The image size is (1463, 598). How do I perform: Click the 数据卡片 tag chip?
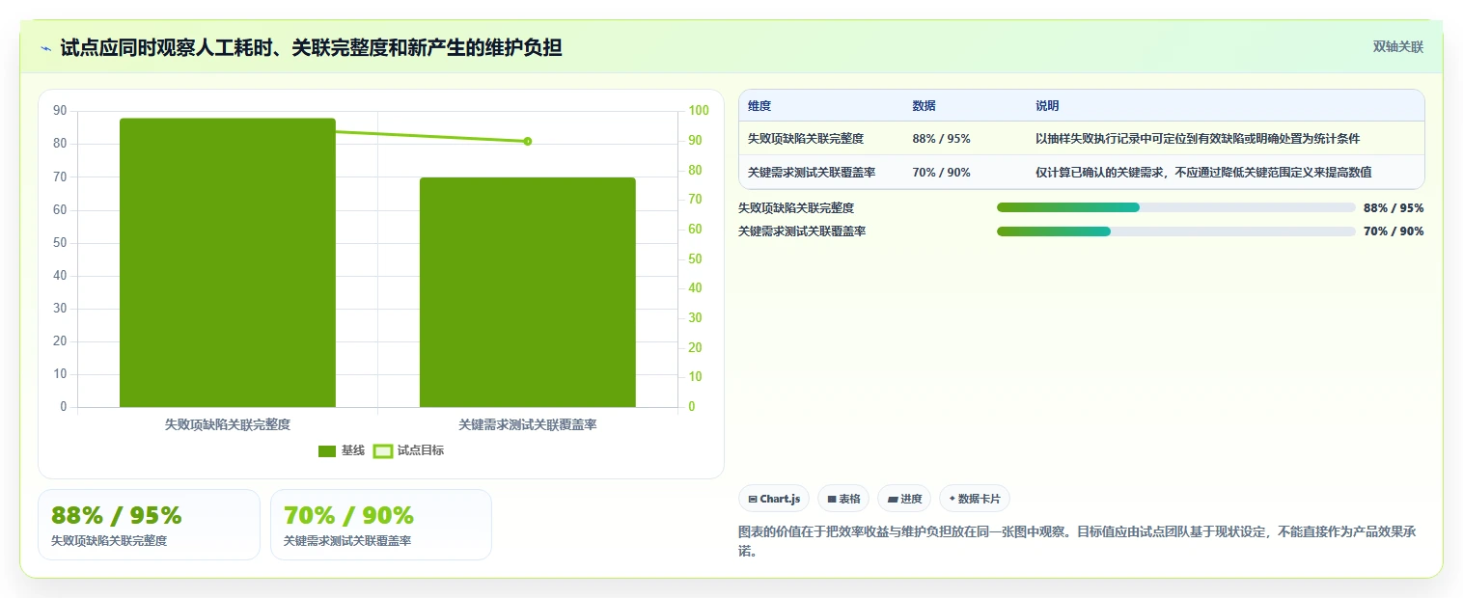[975, 499]
